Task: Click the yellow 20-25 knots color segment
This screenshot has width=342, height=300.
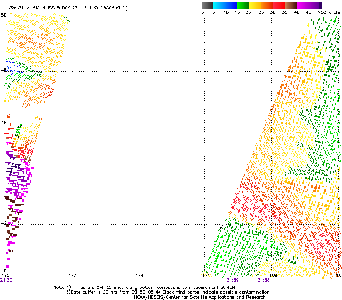Action: (x=255, y=6)
